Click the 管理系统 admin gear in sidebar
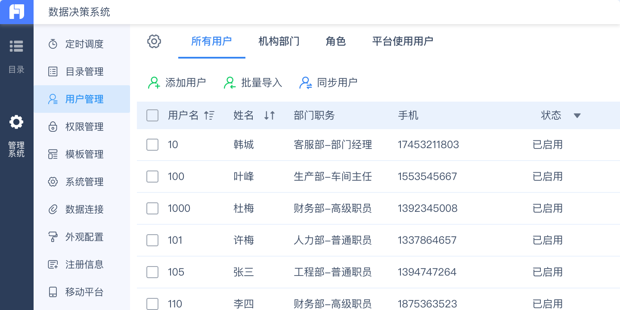 click(x=16, y=122)
